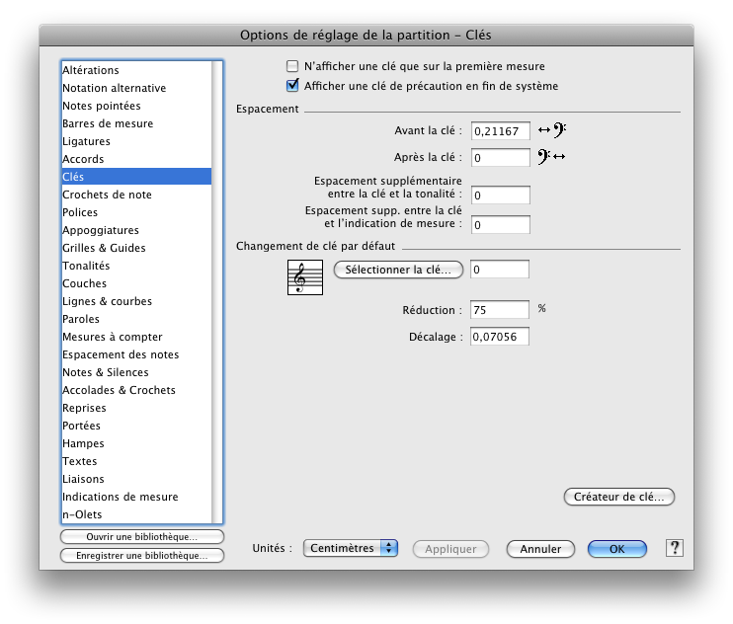Cancel with the Annuler button
The width and height of the screenshot is (733, 624).
(540, 549)
